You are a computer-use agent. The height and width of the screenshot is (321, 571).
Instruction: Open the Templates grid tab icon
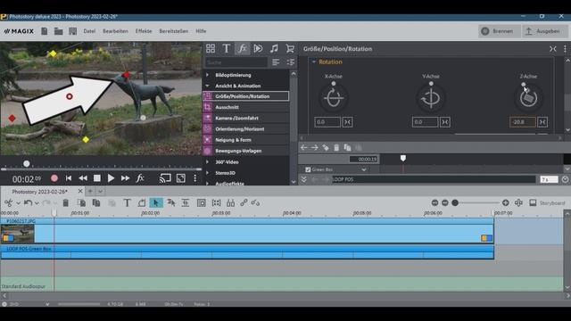point(211,48)
